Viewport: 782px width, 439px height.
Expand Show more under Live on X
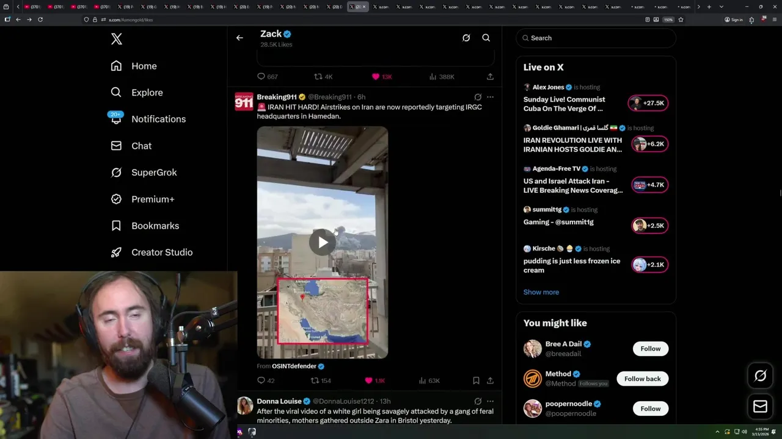click(x=541, y=292)
